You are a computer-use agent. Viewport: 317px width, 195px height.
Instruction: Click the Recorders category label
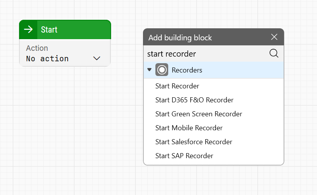[x=187, y=70]
